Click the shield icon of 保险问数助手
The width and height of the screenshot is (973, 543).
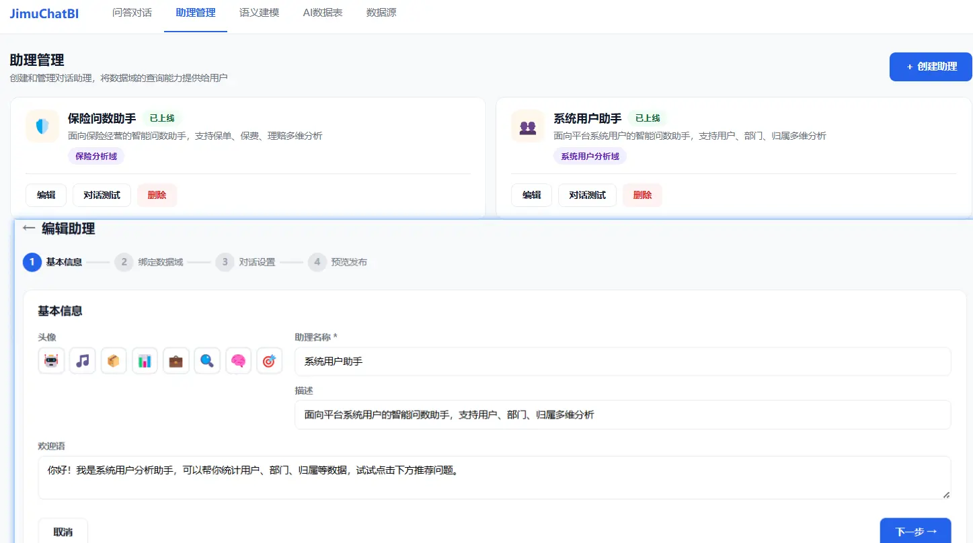click(42, 126)
